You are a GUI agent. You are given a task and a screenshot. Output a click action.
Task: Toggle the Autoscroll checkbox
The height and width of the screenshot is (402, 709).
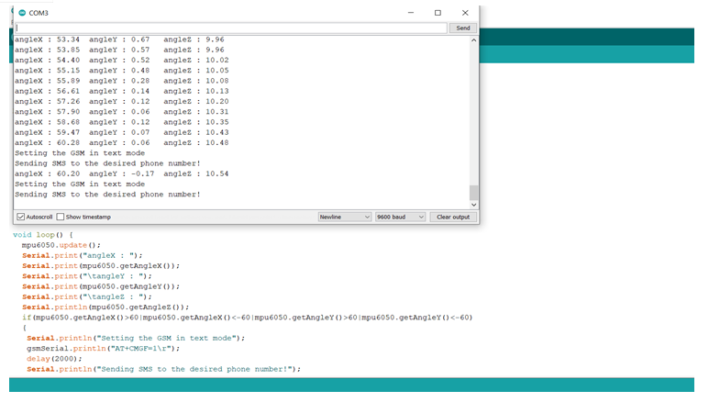click(21, 217)
